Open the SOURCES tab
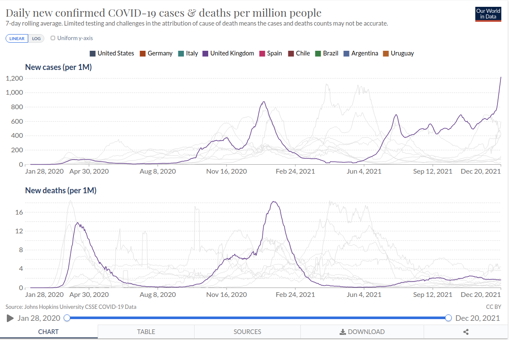The height and width of the screenshot is (340, 509). (247, 332)
